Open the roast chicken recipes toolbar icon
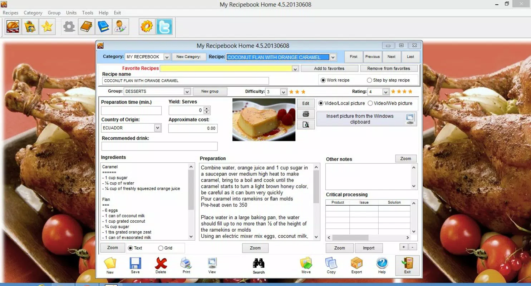 pos(13,27)
